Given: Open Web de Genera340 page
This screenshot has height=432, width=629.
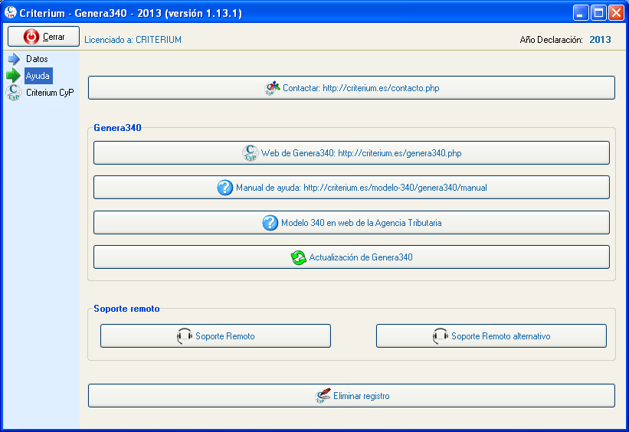Looking at the screenshot, I should (352, 153).
